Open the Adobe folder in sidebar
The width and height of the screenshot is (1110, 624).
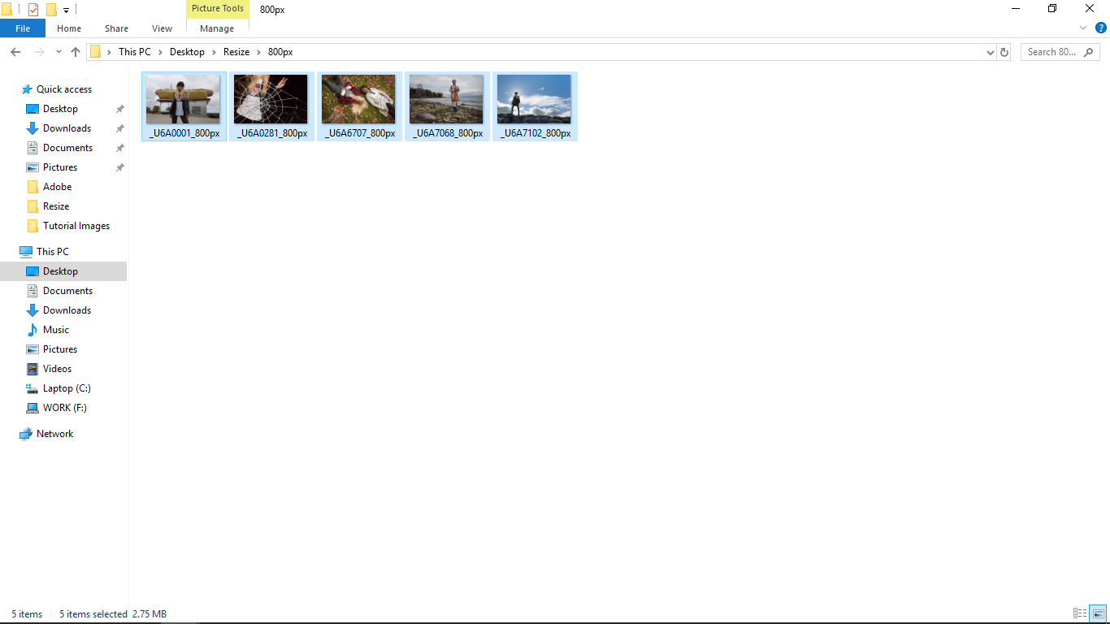[57, 187]
